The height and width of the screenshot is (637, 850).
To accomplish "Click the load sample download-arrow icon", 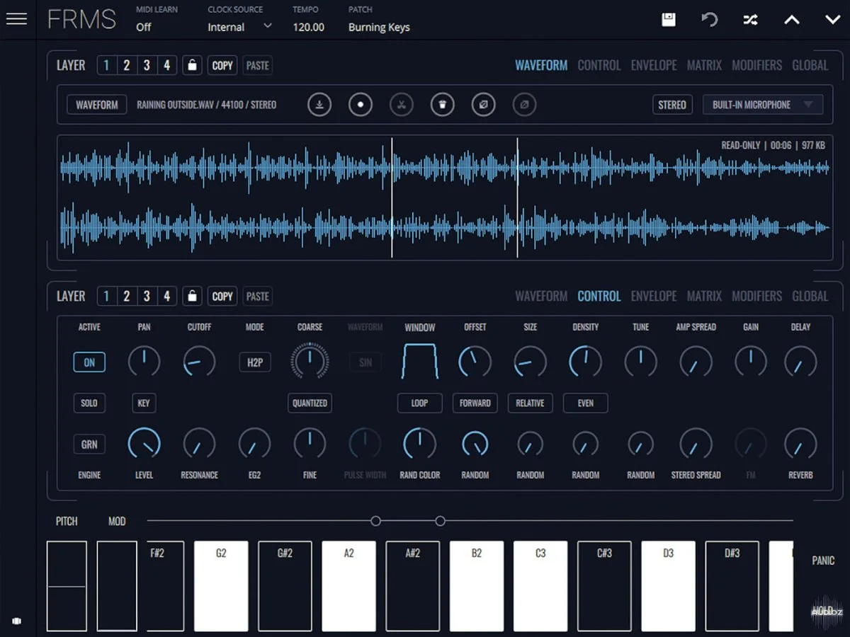I will pyautogui.click(x=319, y=105).
